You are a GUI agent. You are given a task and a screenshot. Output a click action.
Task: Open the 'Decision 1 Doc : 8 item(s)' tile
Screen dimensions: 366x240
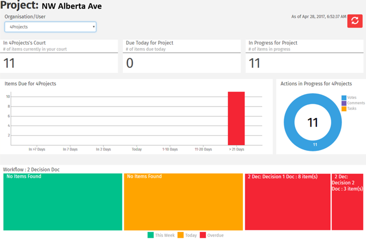(288, 202)
